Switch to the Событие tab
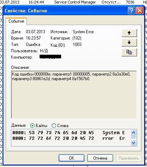Image resolution: width=147 pixels, height=167 pixels. [x=16, y=21]
